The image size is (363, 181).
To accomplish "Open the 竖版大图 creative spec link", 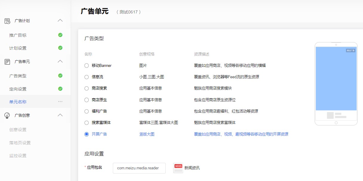I will [147, 134].
